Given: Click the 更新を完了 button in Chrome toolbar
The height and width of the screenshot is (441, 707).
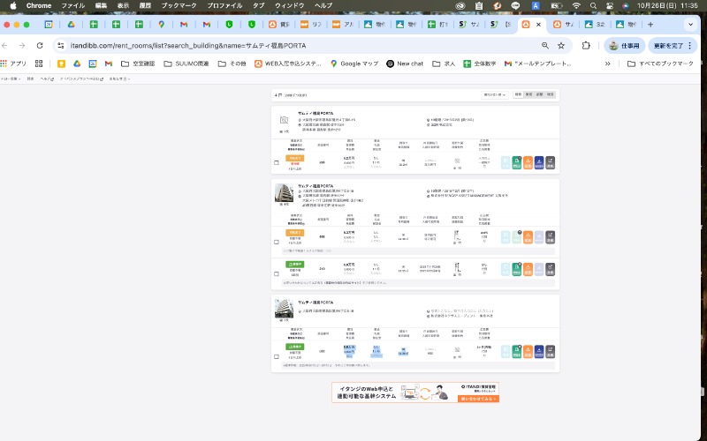Looking at the screenshot, I should [x=673, y=45].
